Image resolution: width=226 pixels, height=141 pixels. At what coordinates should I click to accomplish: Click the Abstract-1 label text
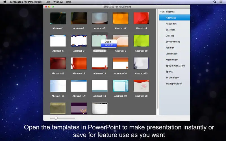click(58, 28)
